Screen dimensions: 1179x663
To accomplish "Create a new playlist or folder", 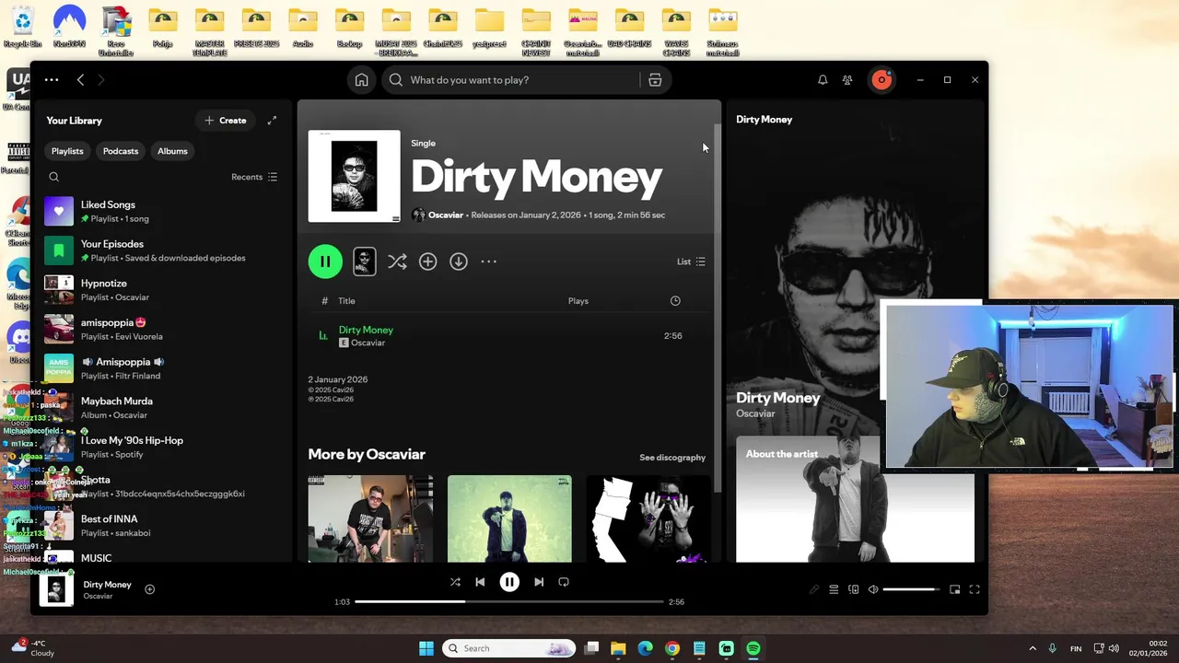I will pyautogui.click(x=225, y=121).
